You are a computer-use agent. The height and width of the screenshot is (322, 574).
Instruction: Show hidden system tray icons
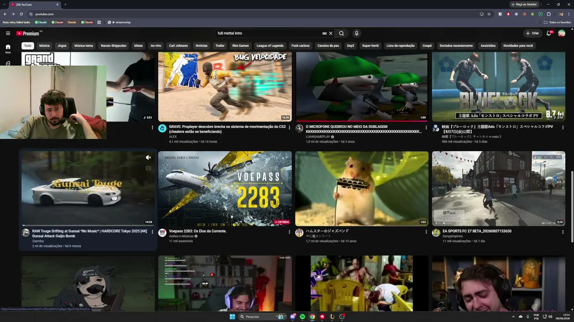point(513,317)
